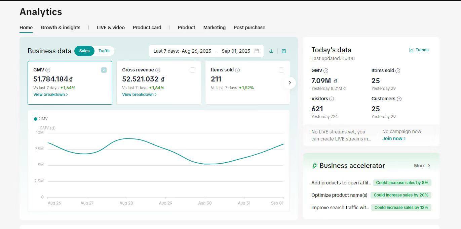Expand View breakdown under GMV
461x229 pixels.
(50, 95)
